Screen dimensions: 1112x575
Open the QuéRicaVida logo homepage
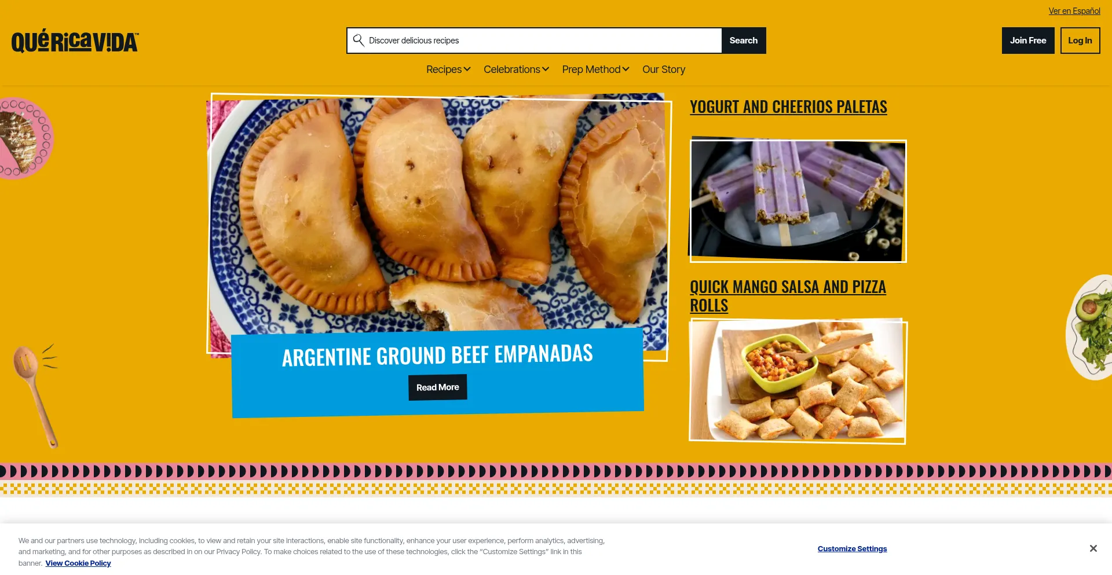(75, 42)
